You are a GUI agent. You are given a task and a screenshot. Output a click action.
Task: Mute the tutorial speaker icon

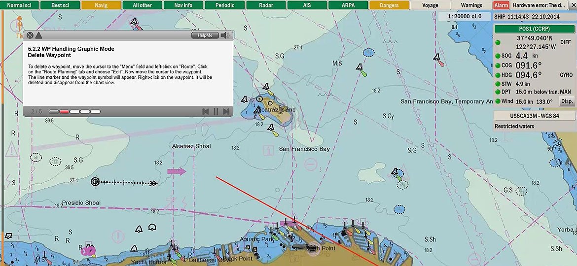(225, 35)
